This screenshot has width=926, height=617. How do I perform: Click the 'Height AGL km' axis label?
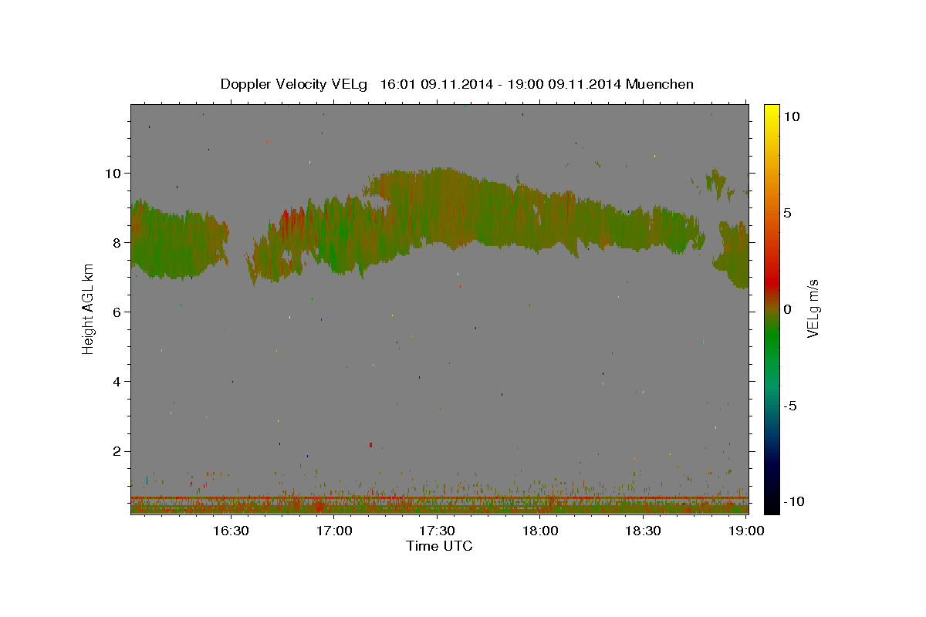pyautogui.click(x=89, y=308)
